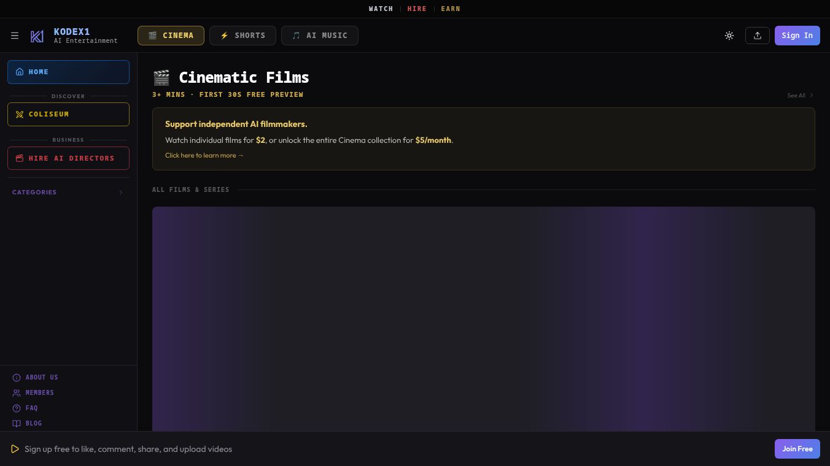The image size is (830, 466).
Task: Click the Sign In button
Action: click(797, 36)
